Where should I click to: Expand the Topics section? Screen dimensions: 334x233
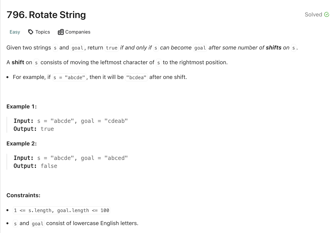(x=42, y=32)
